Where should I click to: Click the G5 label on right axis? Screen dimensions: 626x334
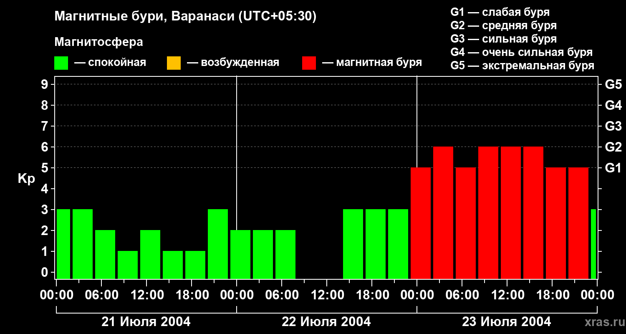click(x=613, y=84)
